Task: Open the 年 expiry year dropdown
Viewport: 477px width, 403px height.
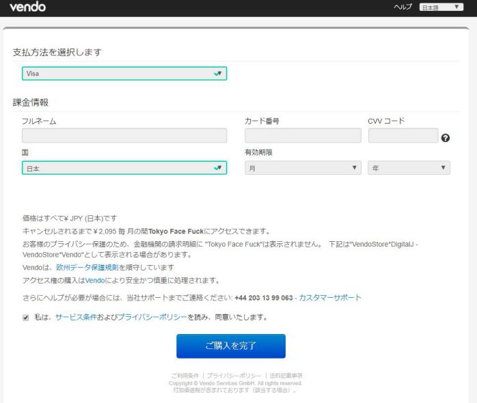Action: tap(409, 168)
